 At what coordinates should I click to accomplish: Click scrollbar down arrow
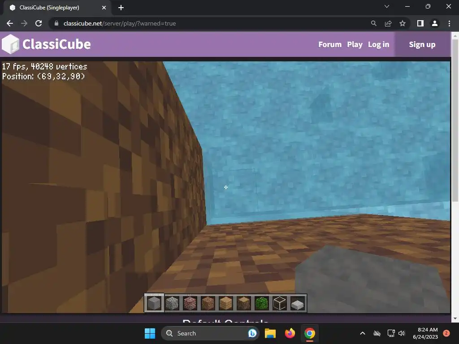(455, 318)
